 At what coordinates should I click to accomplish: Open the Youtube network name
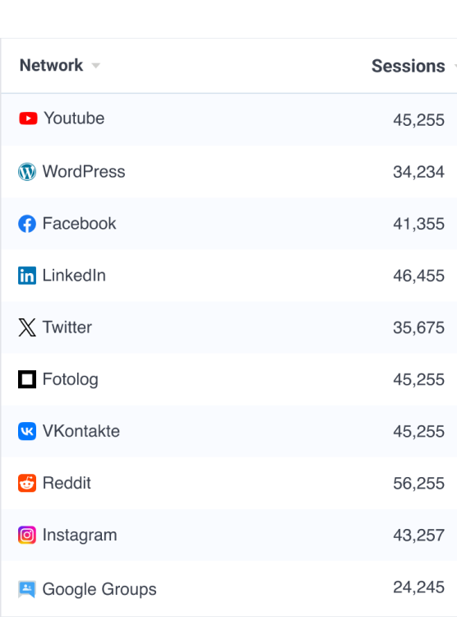click(x=74, y=118)
